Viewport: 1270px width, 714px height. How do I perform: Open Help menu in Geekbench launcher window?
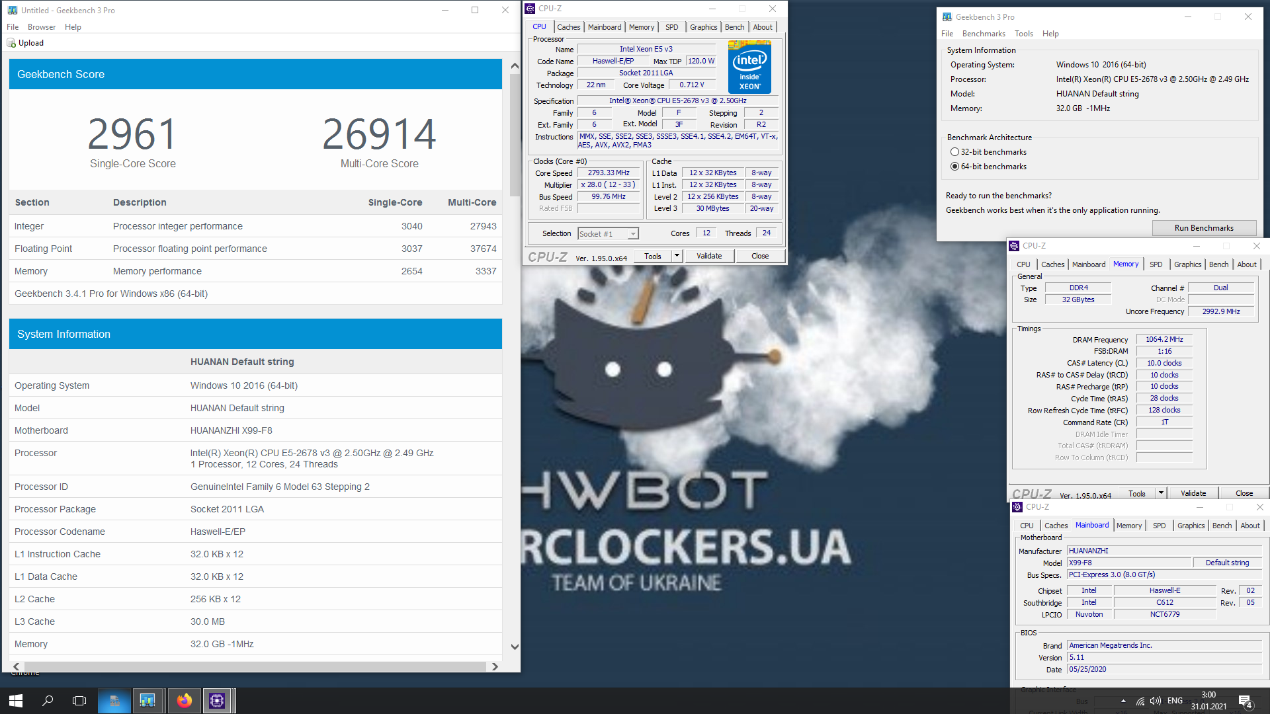(x=1050, y=34)
